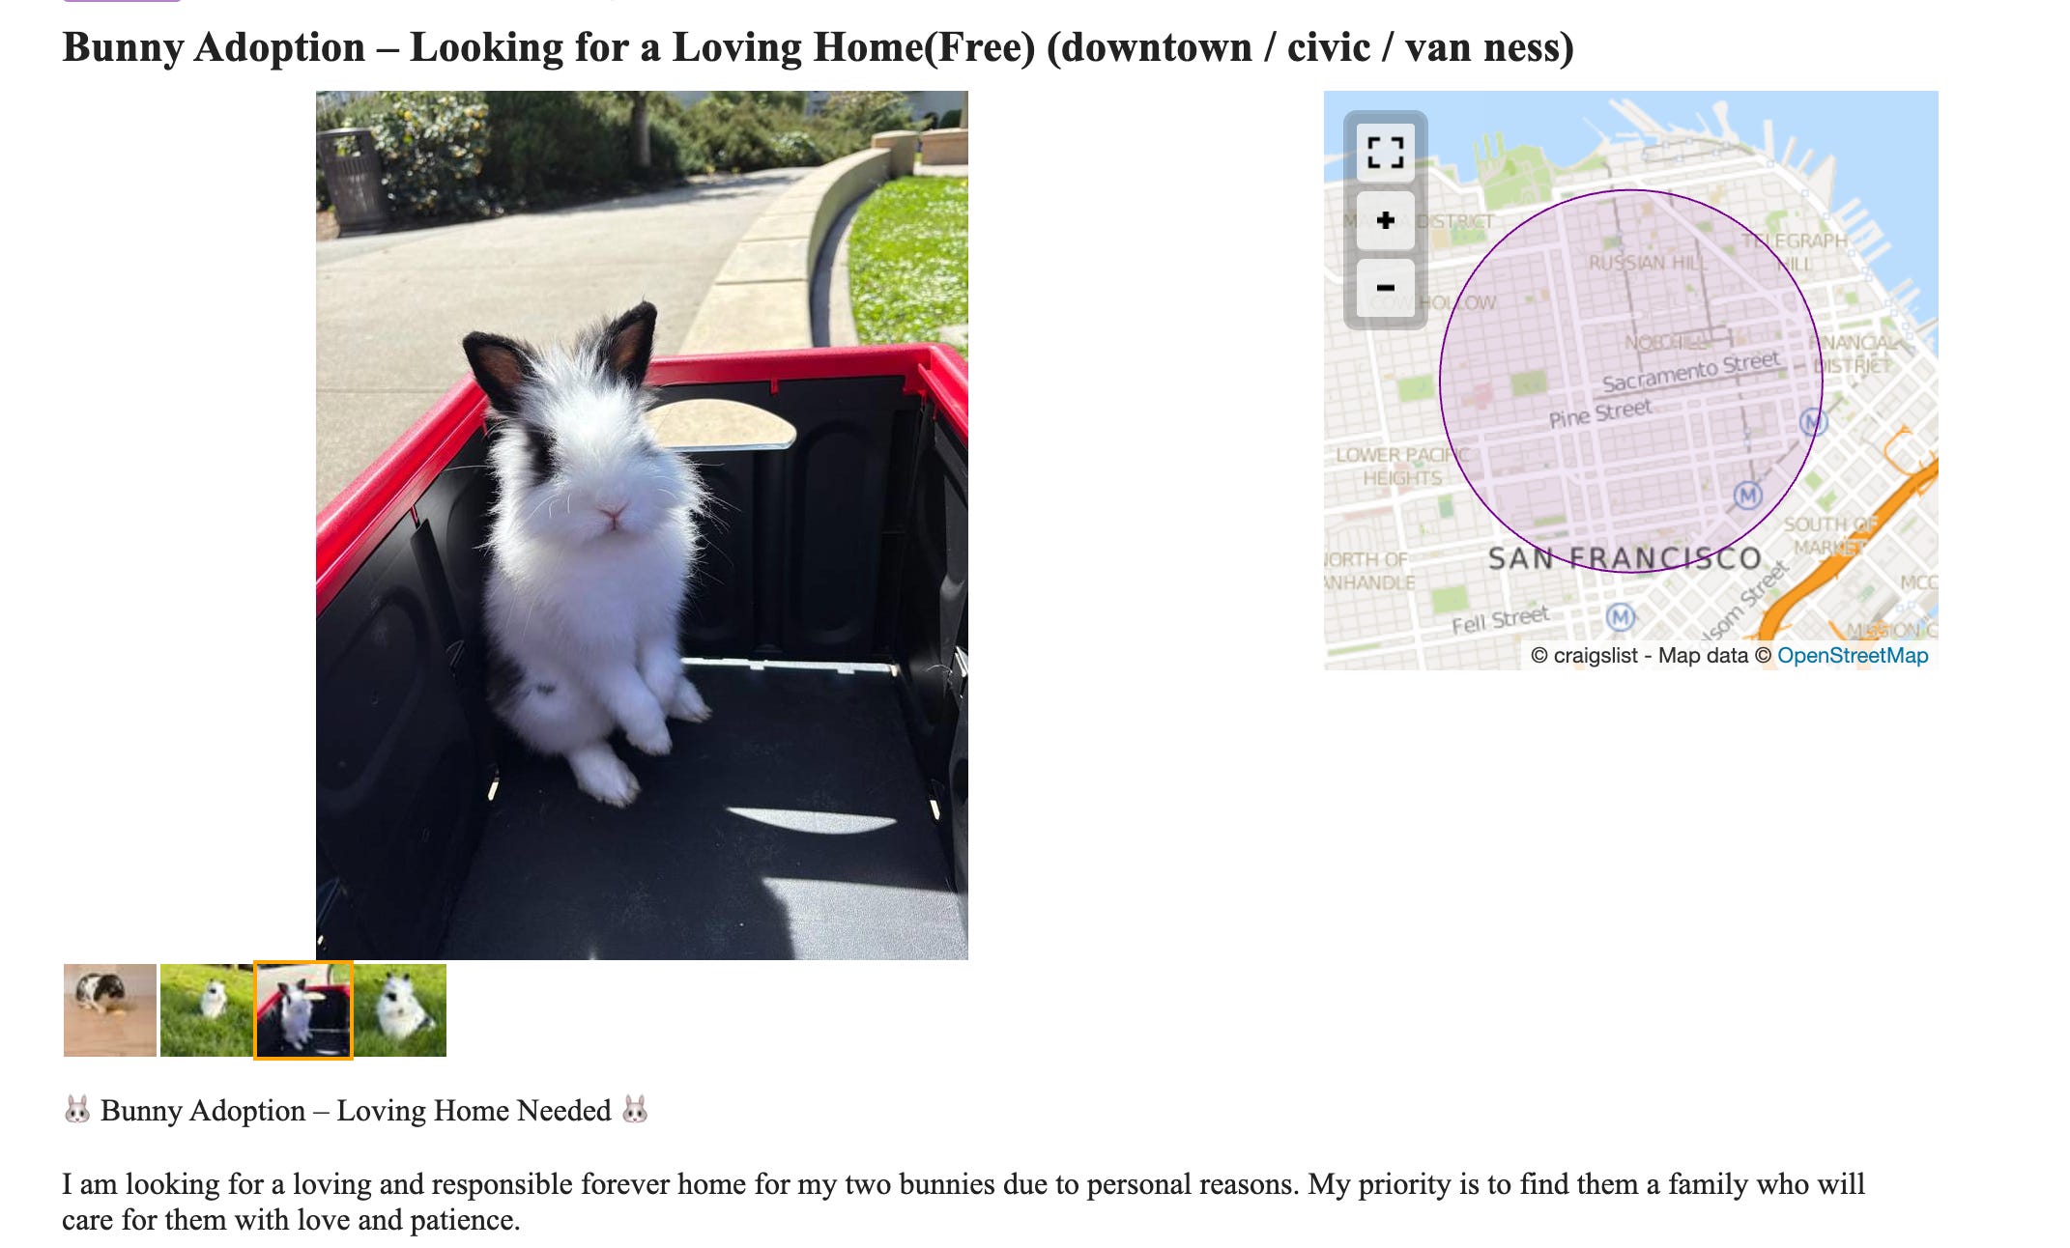Select the highlighted bunny in red wagon thumbnail
This screenshot has height=1248, width=2070.
303,1010
